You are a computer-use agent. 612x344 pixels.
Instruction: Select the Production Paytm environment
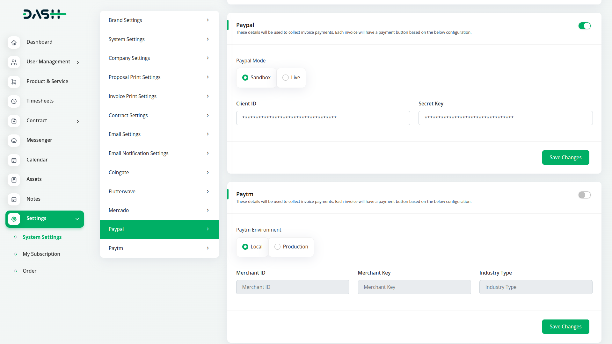[277, 247]
